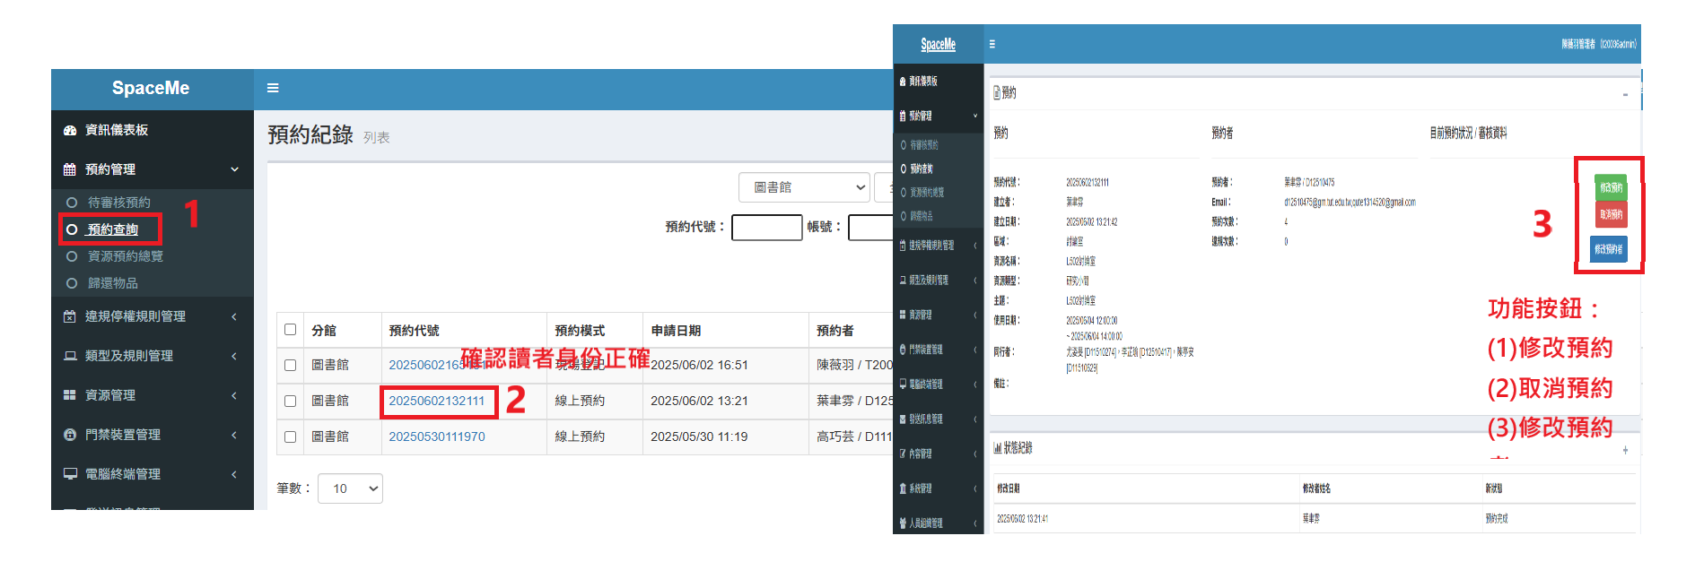
Task: Check the row for reservation 20250530111970
Action: 290,436
